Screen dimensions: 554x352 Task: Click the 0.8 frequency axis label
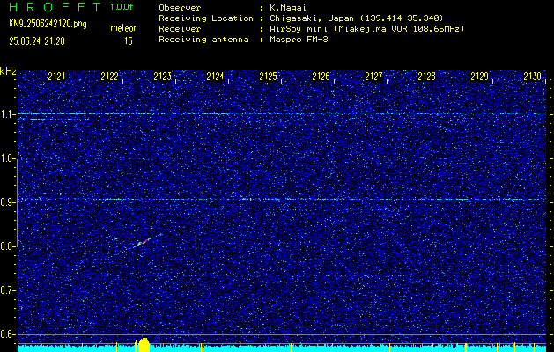[7, 246]
